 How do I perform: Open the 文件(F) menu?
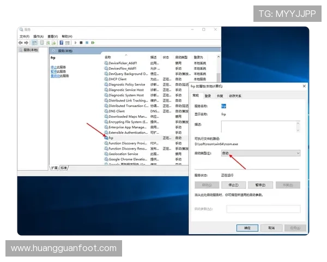pyautogui.click(x=25, y=36)
